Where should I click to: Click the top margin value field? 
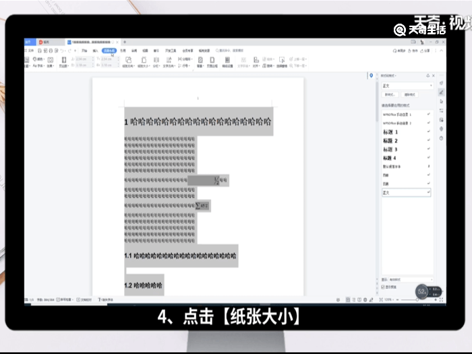point(84,59)
